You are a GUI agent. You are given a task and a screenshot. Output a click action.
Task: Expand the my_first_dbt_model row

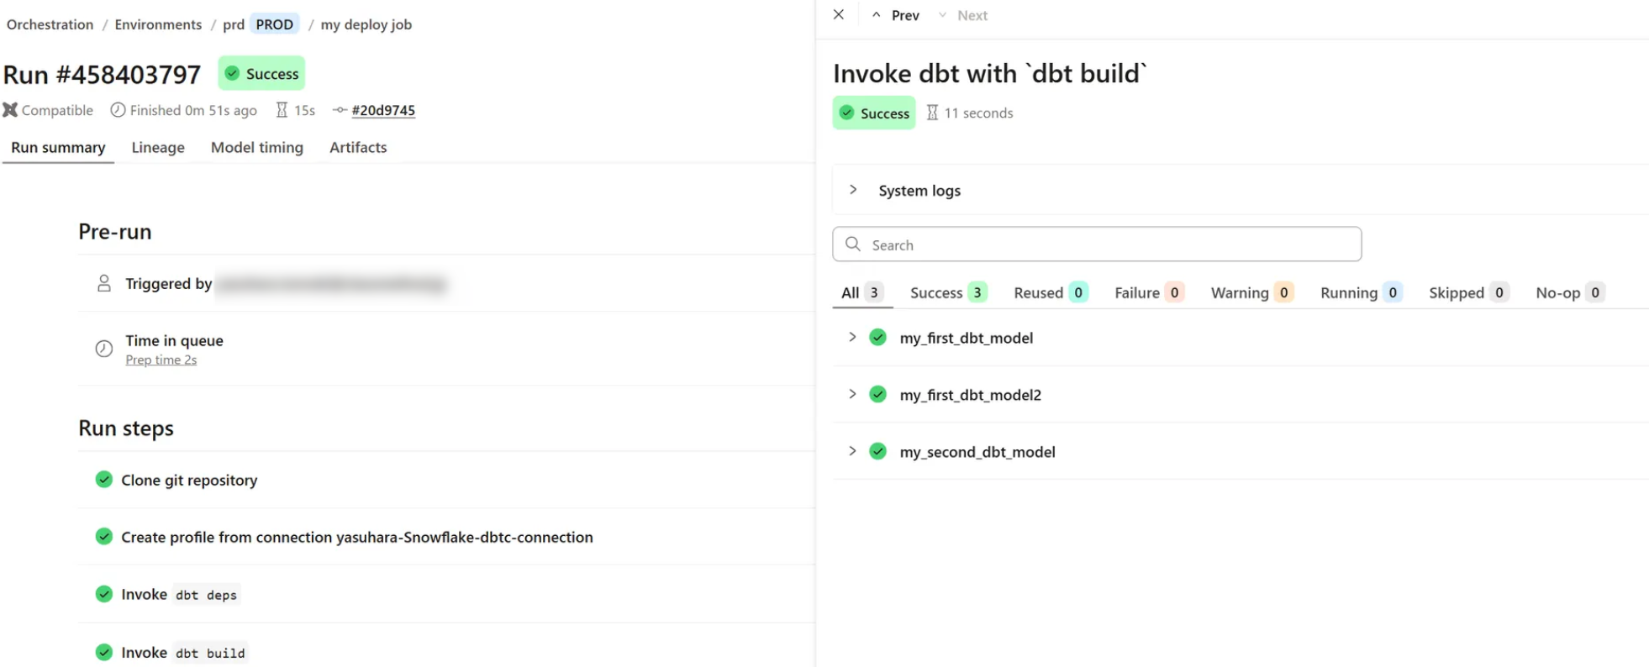(852, 338)
